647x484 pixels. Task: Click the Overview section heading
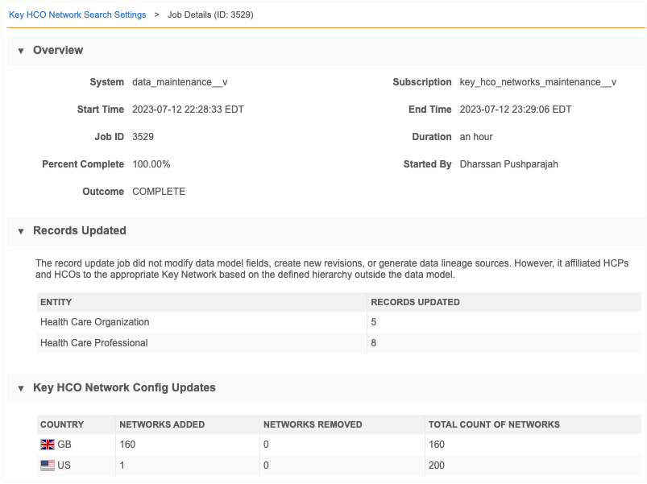[58, 50]
